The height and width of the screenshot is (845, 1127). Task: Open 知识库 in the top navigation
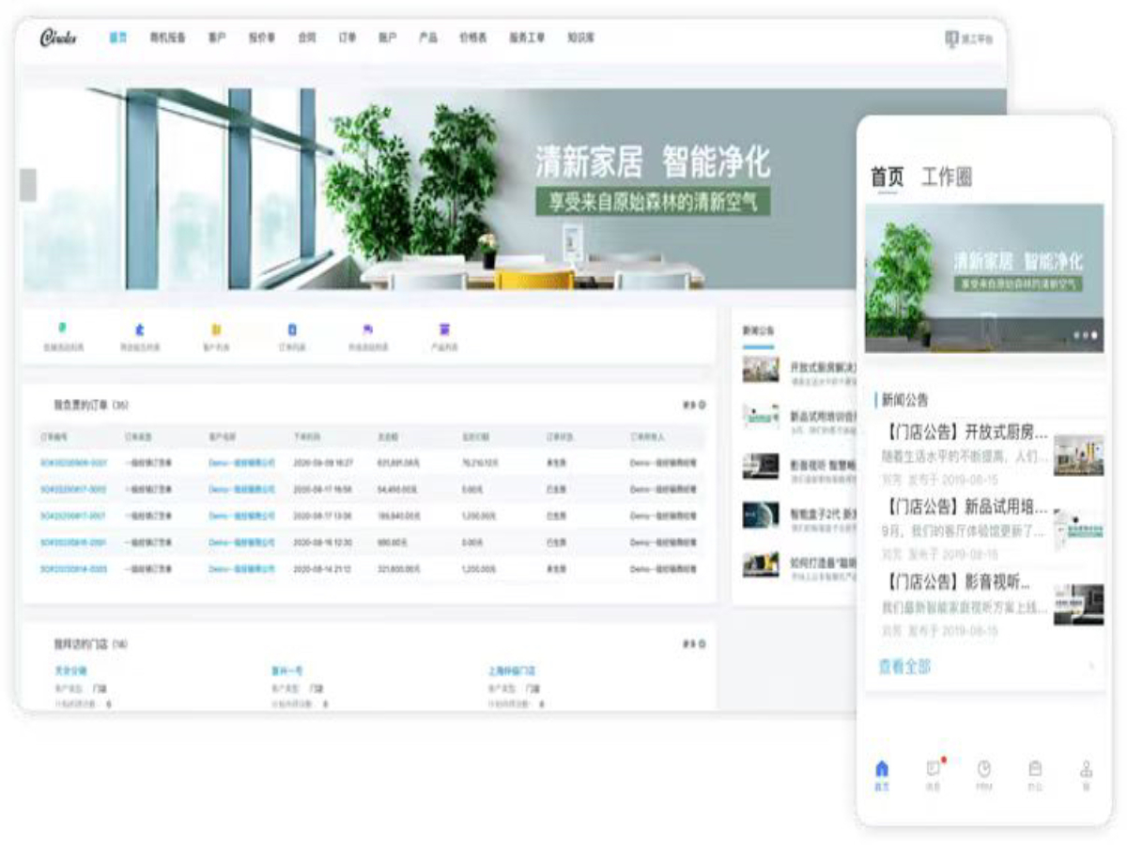tap(580, 38)
